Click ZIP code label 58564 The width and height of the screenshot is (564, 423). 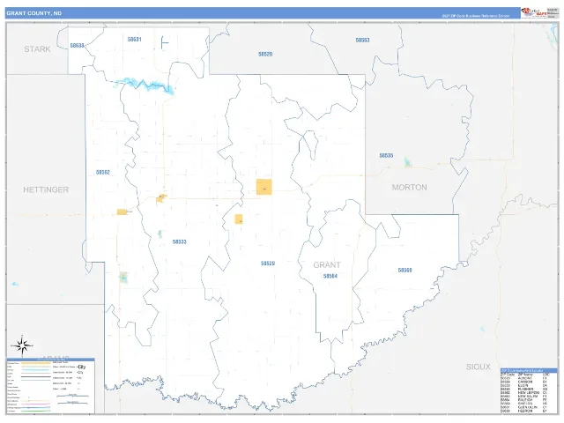tap(330, 276)
